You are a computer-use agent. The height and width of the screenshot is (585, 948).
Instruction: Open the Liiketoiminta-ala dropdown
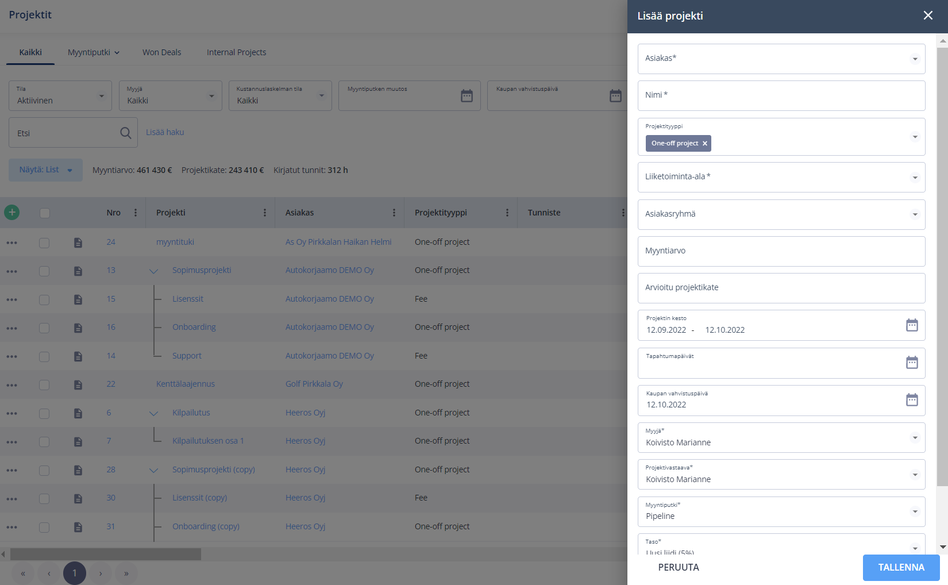click(781, 177)
